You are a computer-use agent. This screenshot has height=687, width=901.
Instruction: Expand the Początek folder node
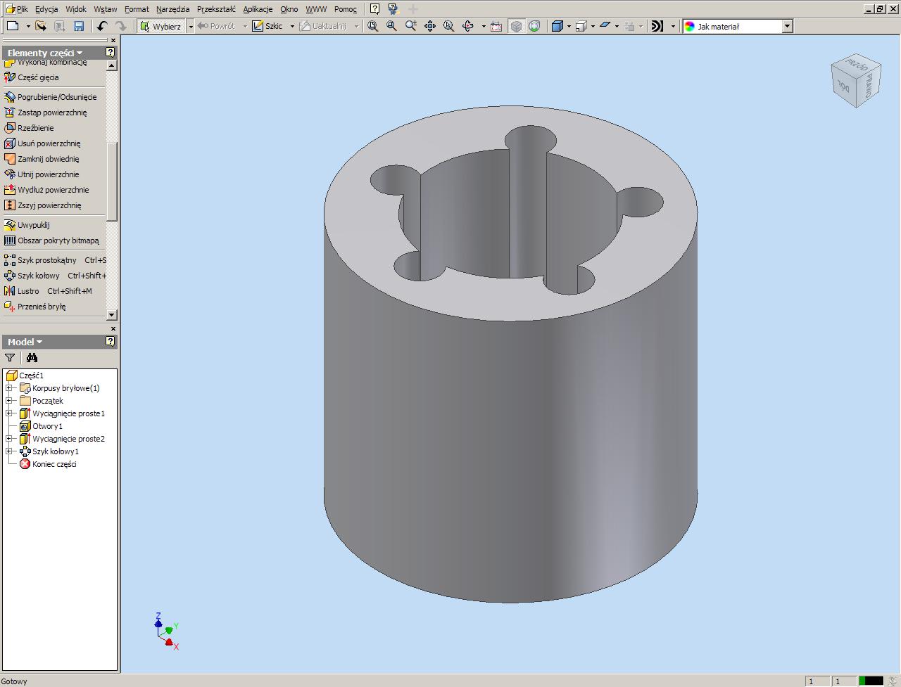point(9,401)
